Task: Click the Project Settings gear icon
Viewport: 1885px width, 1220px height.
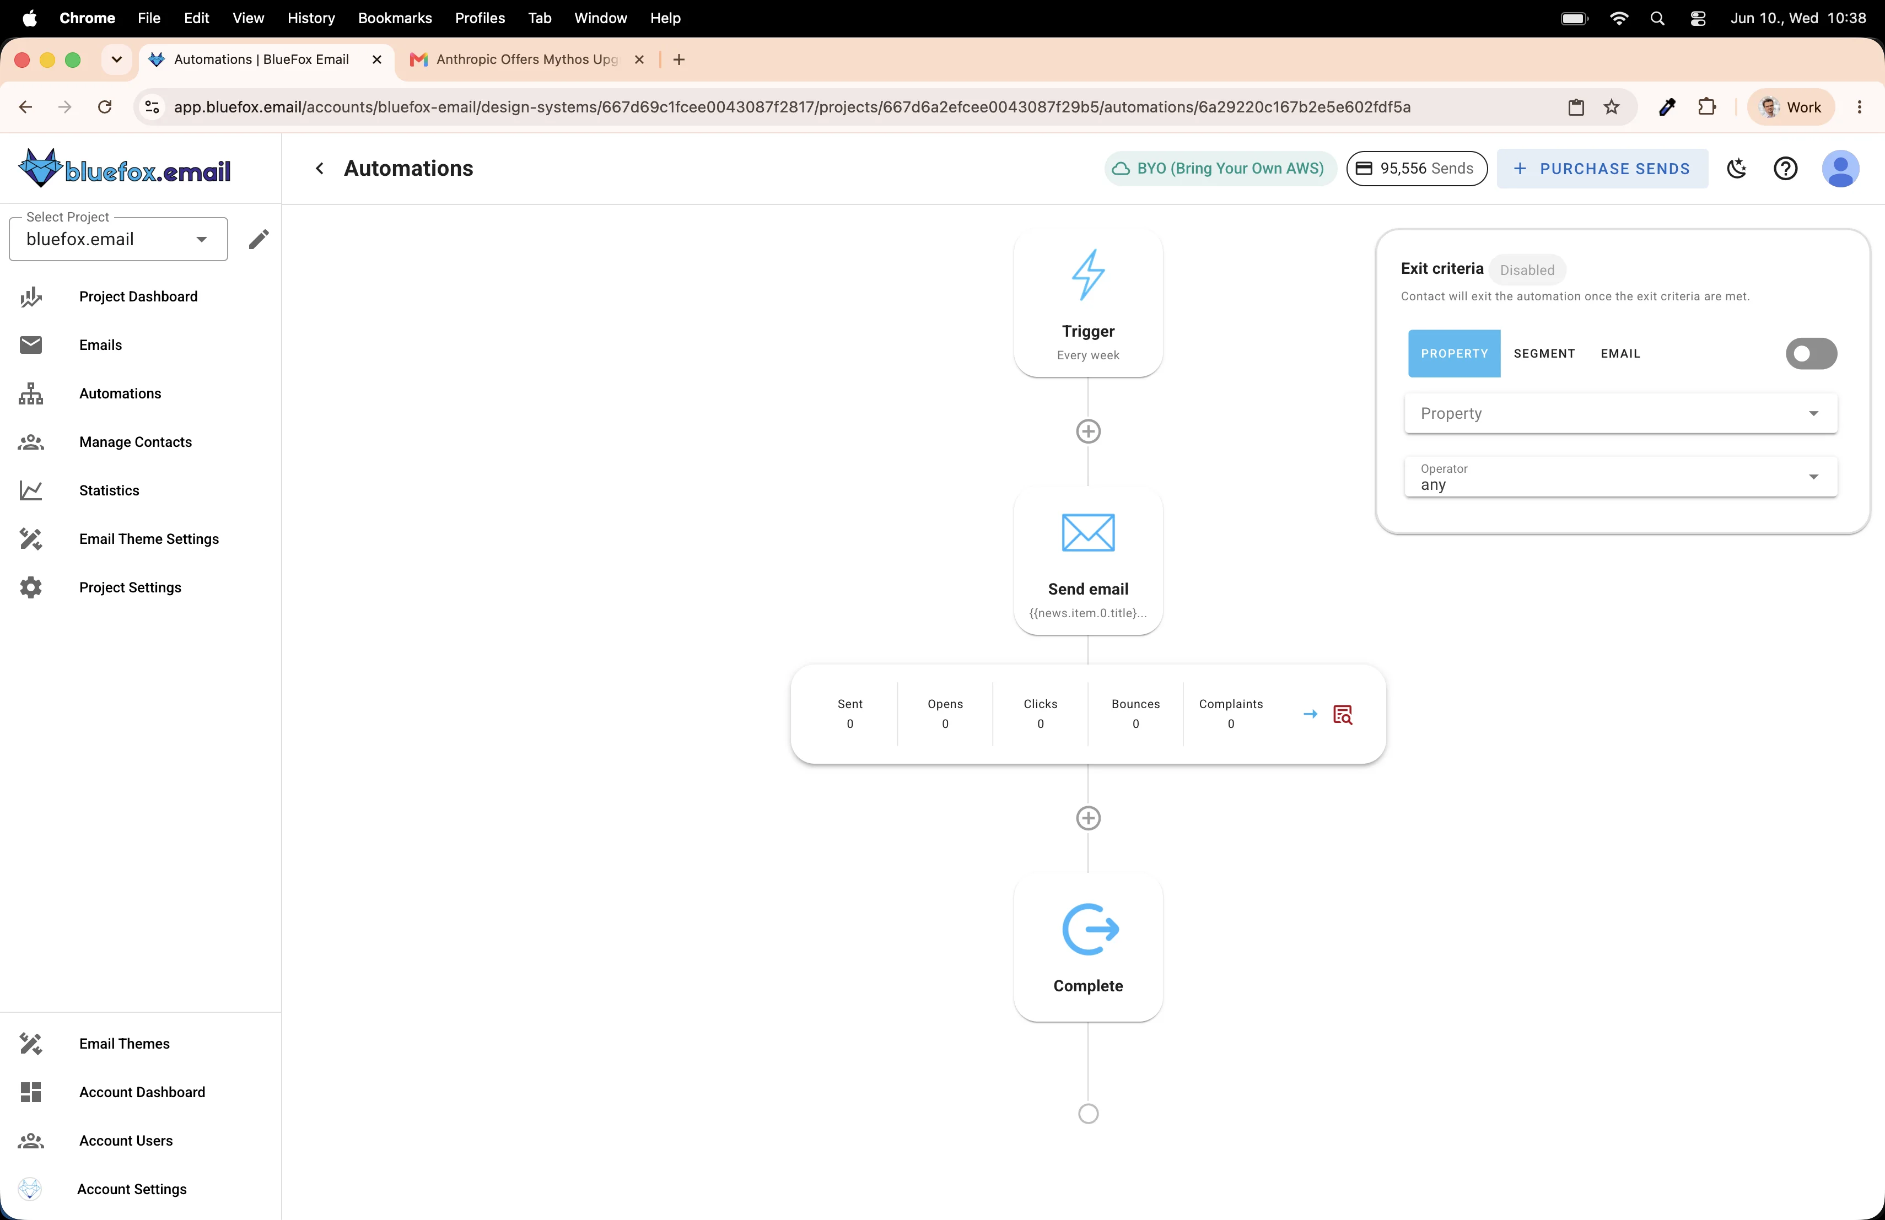Action: 31,587
